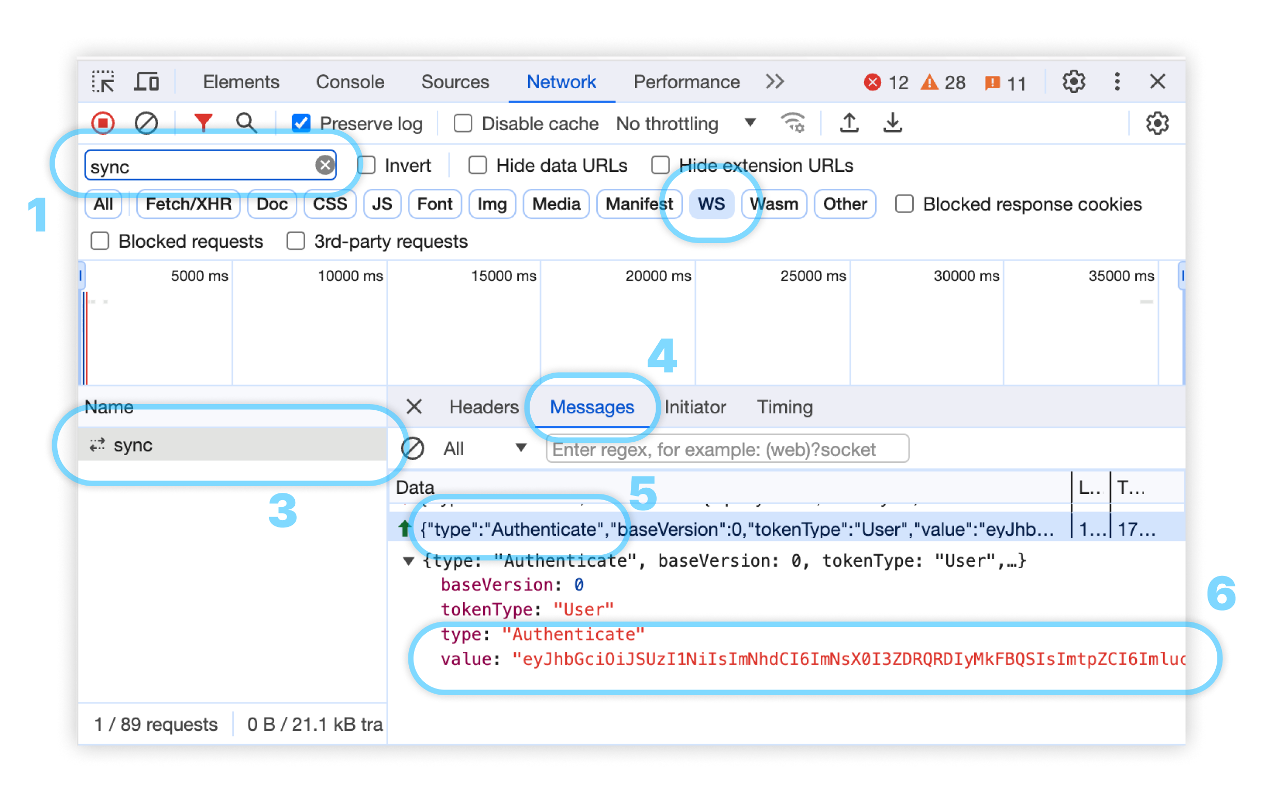Switch to Console tab
This screenshot has width=1271, height=802.
(x=350, y=82)
